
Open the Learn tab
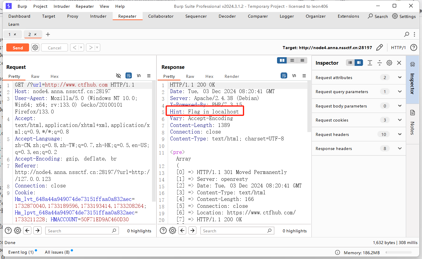pos(14,24)
